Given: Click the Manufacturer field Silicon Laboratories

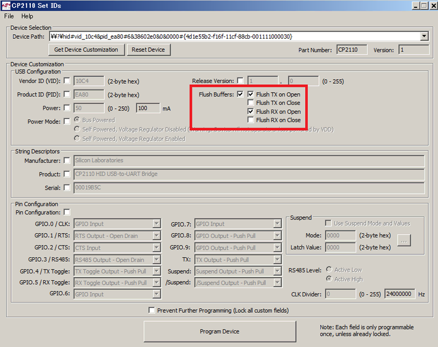Looking at the screenshot, I should 249,160.
